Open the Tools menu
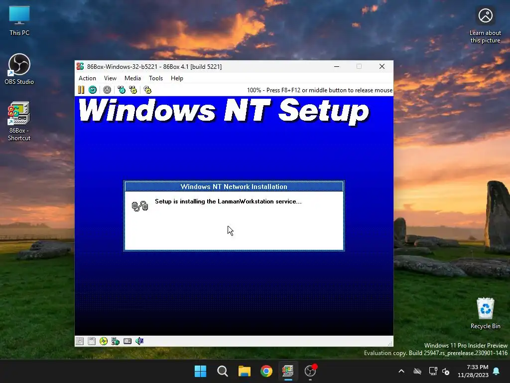The image size is (510, 383). 156,78
